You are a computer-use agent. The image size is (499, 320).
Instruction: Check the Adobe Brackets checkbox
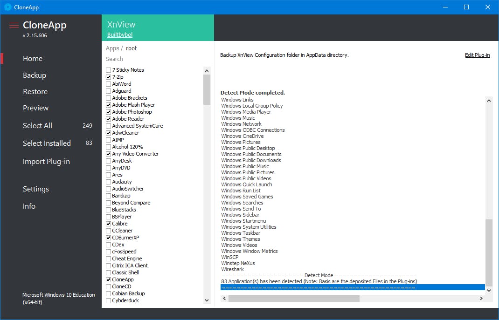(109, 98)
